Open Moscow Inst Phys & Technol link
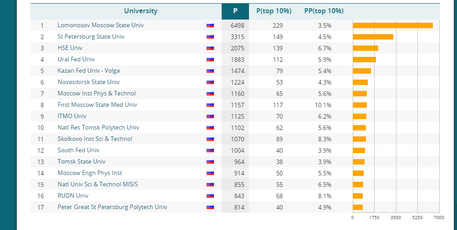The image size is (457, 230). [x=96, y=94]
